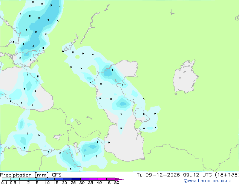
Task: Pick the 5–10 mm legend color box
Action: click(41, 179)
